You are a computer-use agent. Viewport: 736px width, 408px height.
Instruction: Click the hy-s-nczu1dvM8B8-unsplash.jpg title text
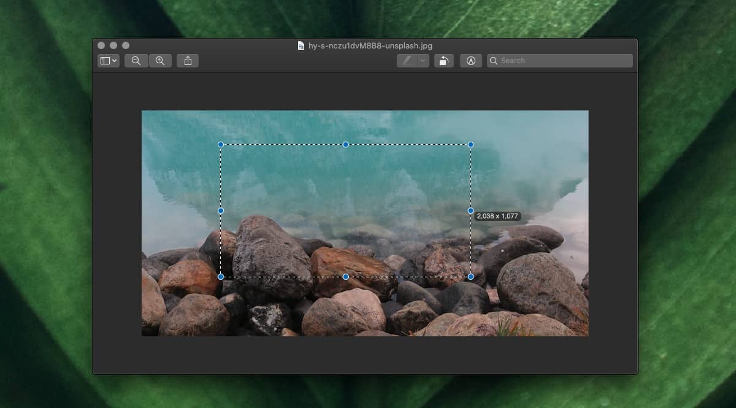(370, 45)
